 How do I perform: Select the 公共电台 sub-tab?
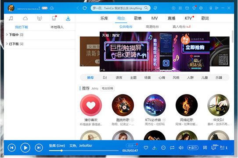pos(126,27)
